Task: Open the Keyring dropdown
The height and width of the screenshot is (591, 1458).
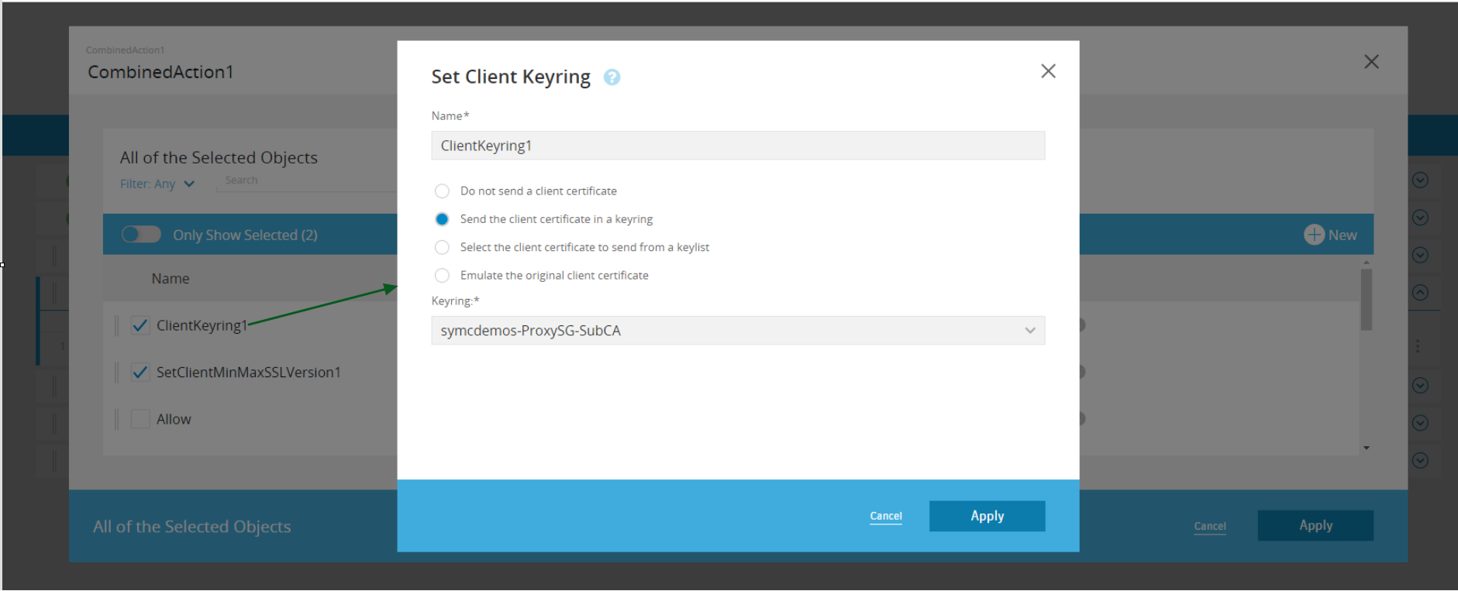Action: 737,331
